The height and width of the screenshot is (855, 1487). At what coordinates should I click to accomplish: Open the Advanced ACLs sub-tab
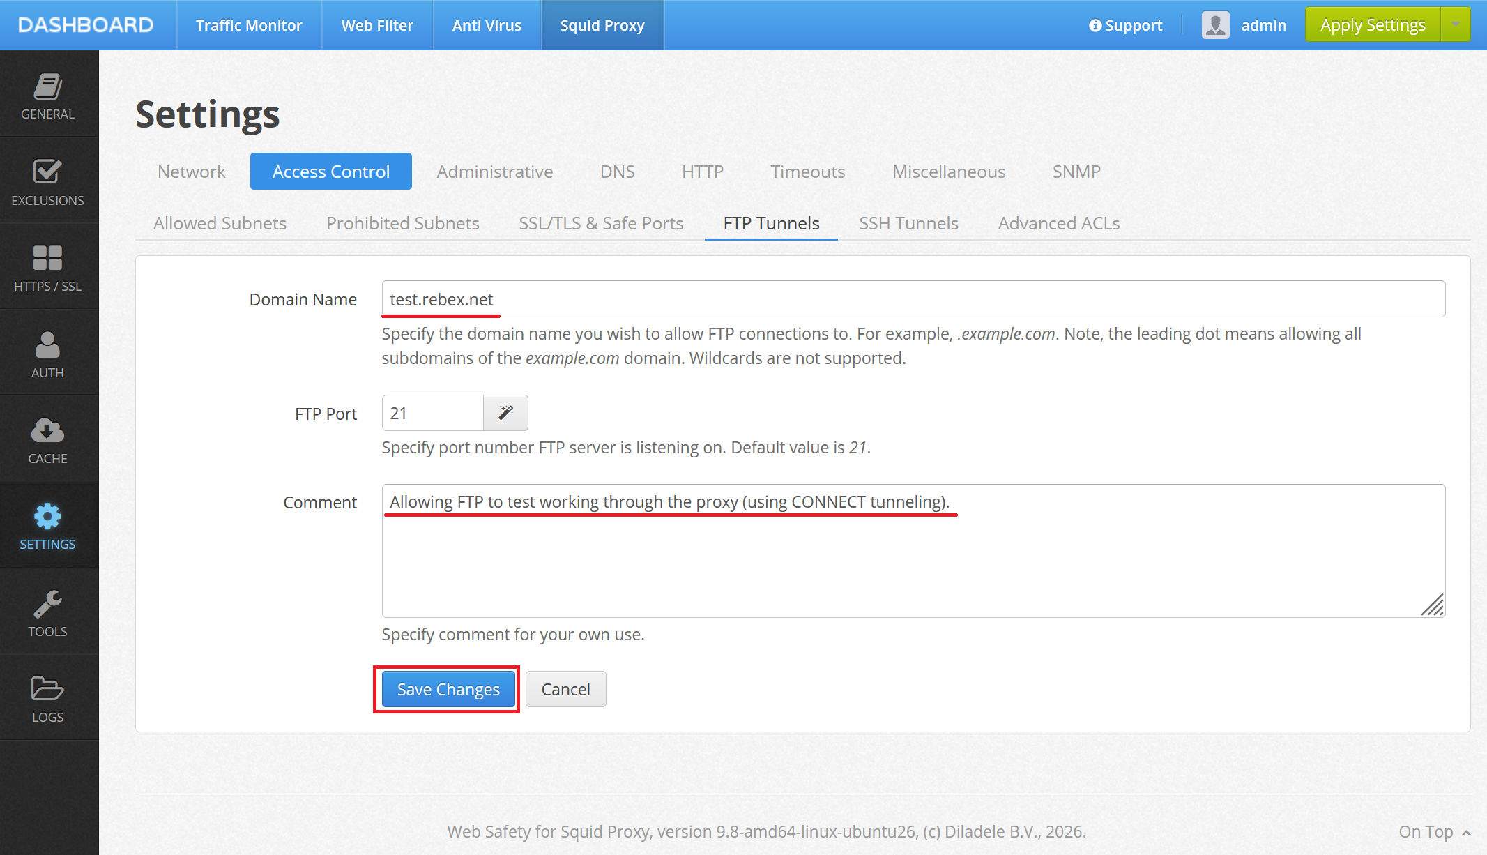click(x=1059, y=223)
